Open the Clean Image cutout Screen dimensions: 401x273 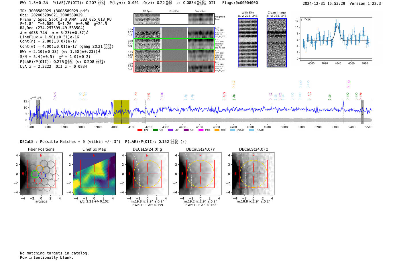click(x=277, y=43)
